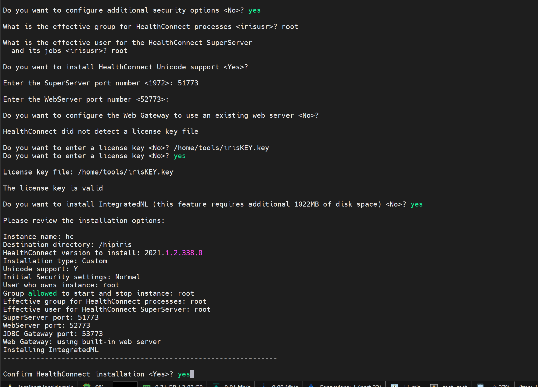Click the Linux penguin host icon in status bar
538x387 pixels.
point(10,385)
